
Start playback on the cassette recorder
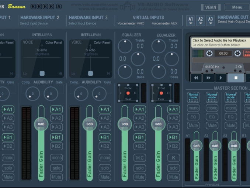coord(221,78)
